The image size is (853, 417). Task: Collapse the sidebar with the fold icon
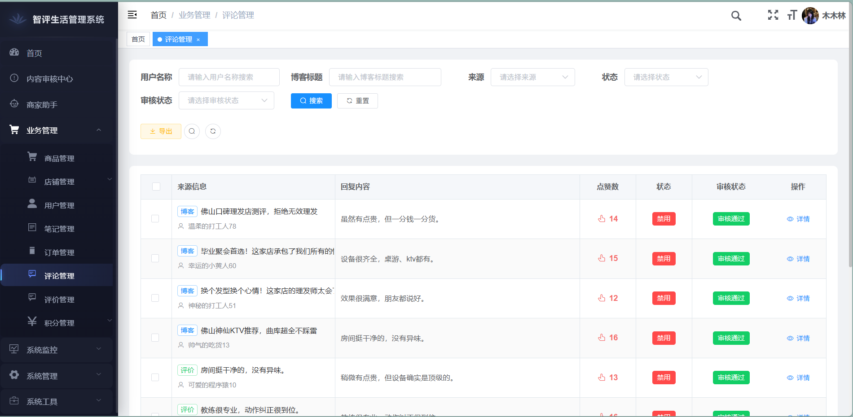click(x=132, y=15)
